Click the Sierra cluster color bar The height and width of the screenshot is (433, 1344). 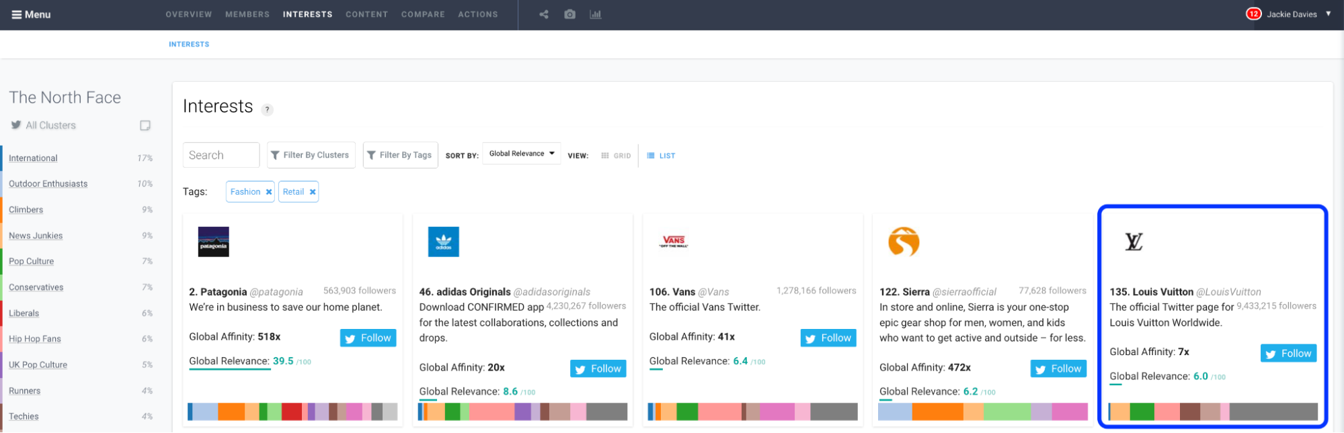[x=983, y=412]
